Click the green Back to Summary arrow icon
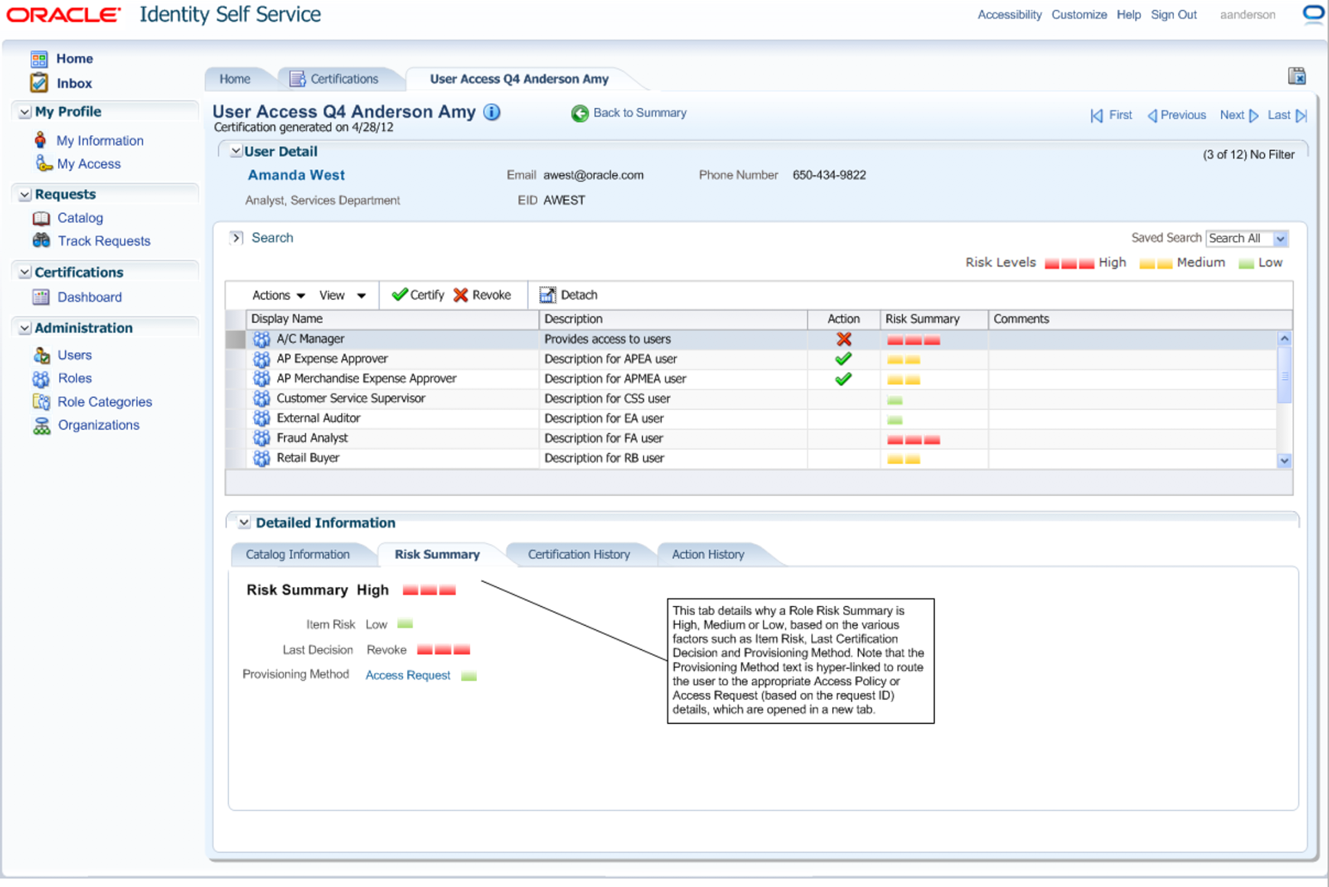 pos(580,114)
